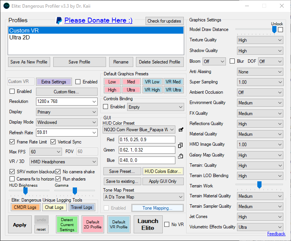Enable the Blur checkbox
Screen dimensions: 291x241
point(232,61)
